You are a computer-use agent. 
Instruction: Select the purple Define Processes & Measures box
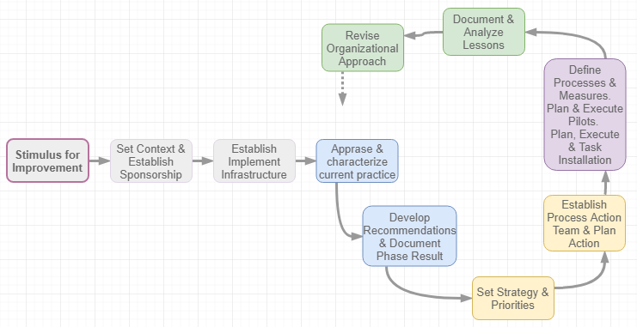[x=585, y=114]
